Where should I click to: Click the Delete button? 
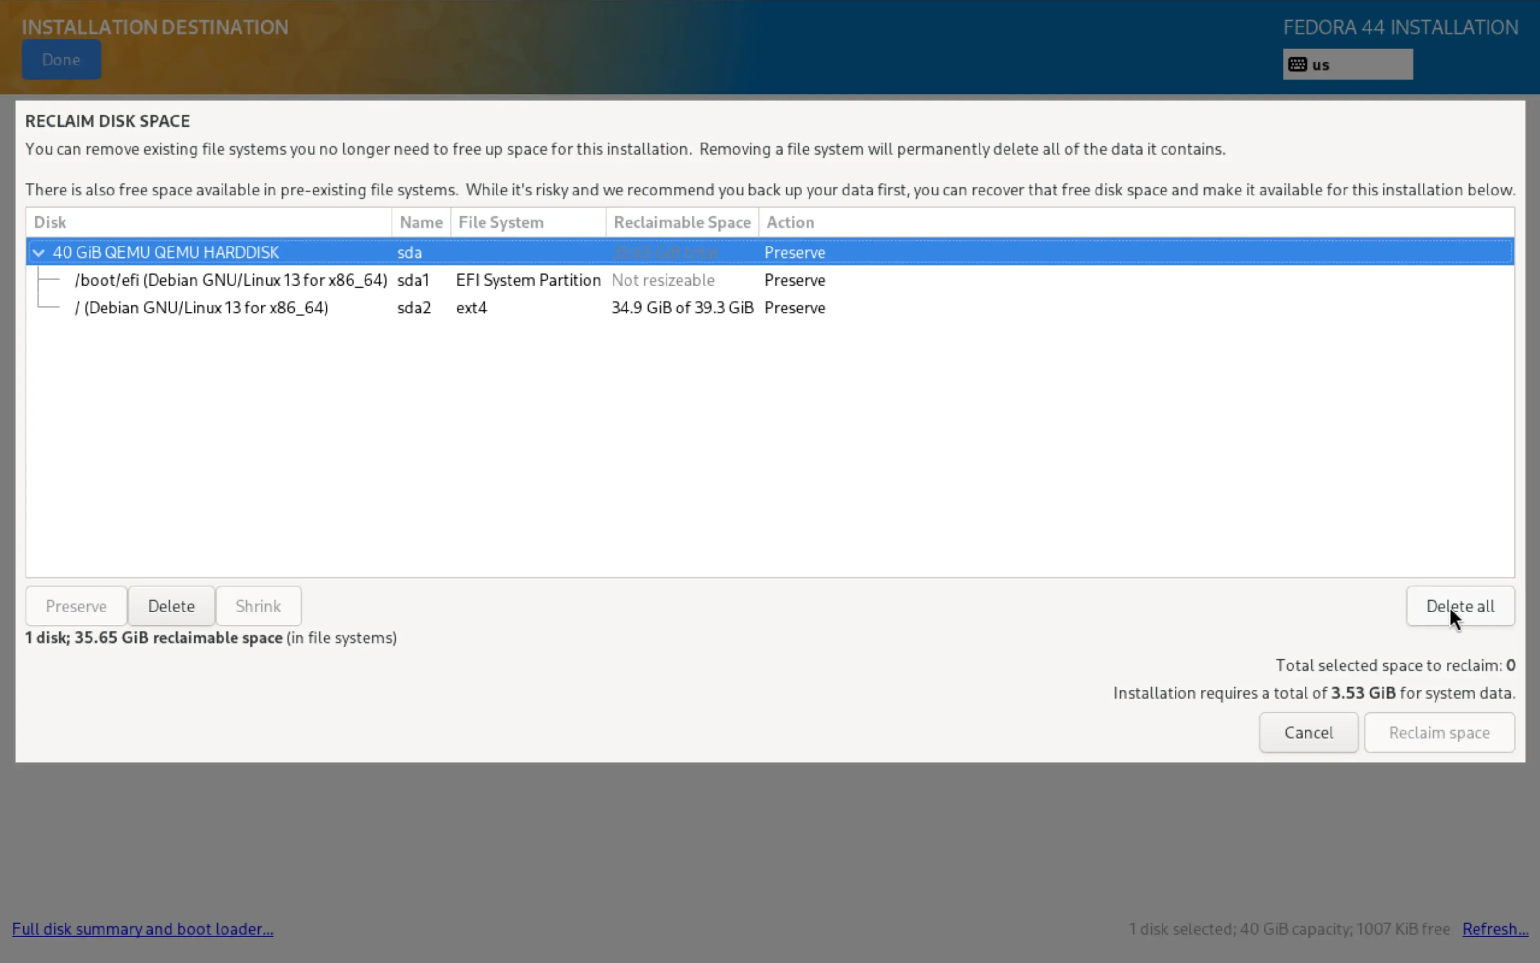tap(171, 606)
